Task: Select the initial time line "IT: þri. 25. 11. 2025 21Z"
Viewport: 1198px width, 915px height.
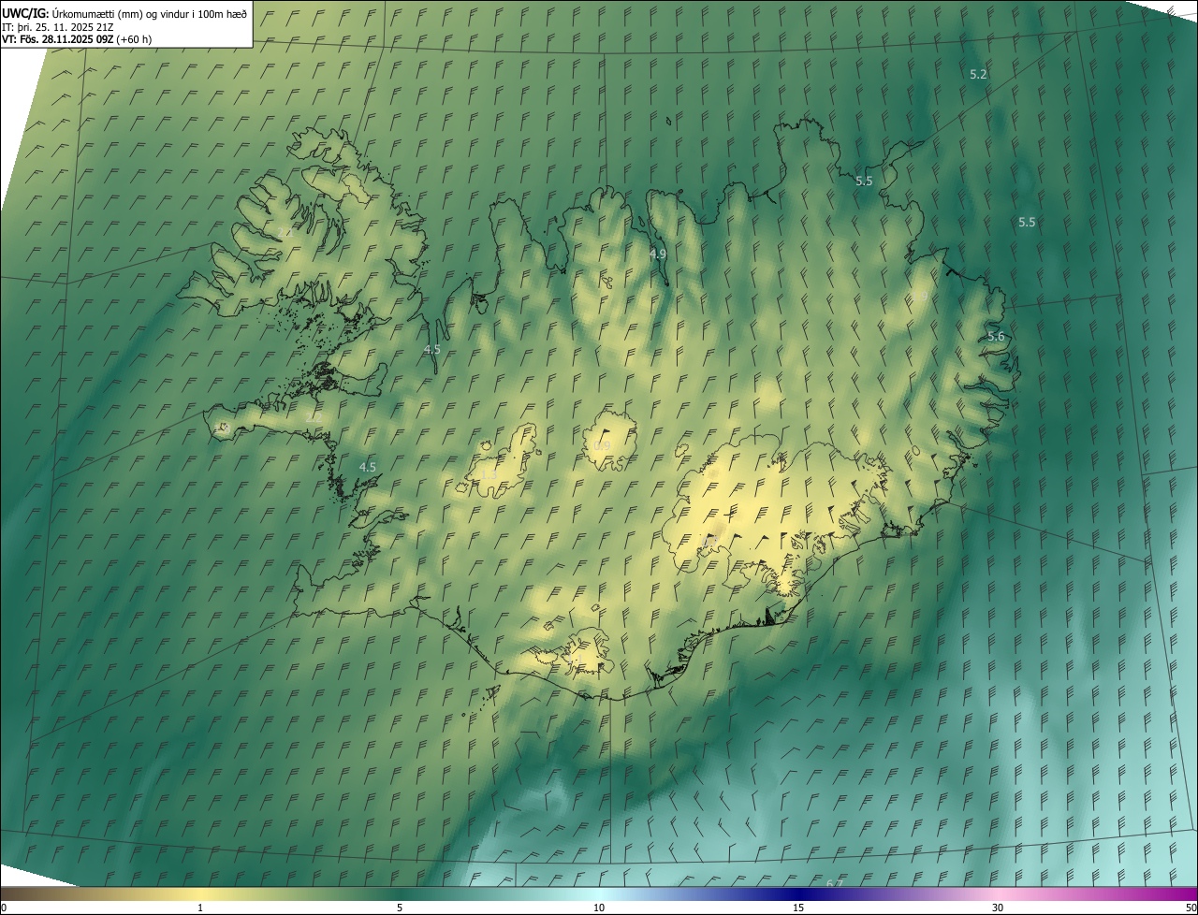Action: (x=58, y=26)
